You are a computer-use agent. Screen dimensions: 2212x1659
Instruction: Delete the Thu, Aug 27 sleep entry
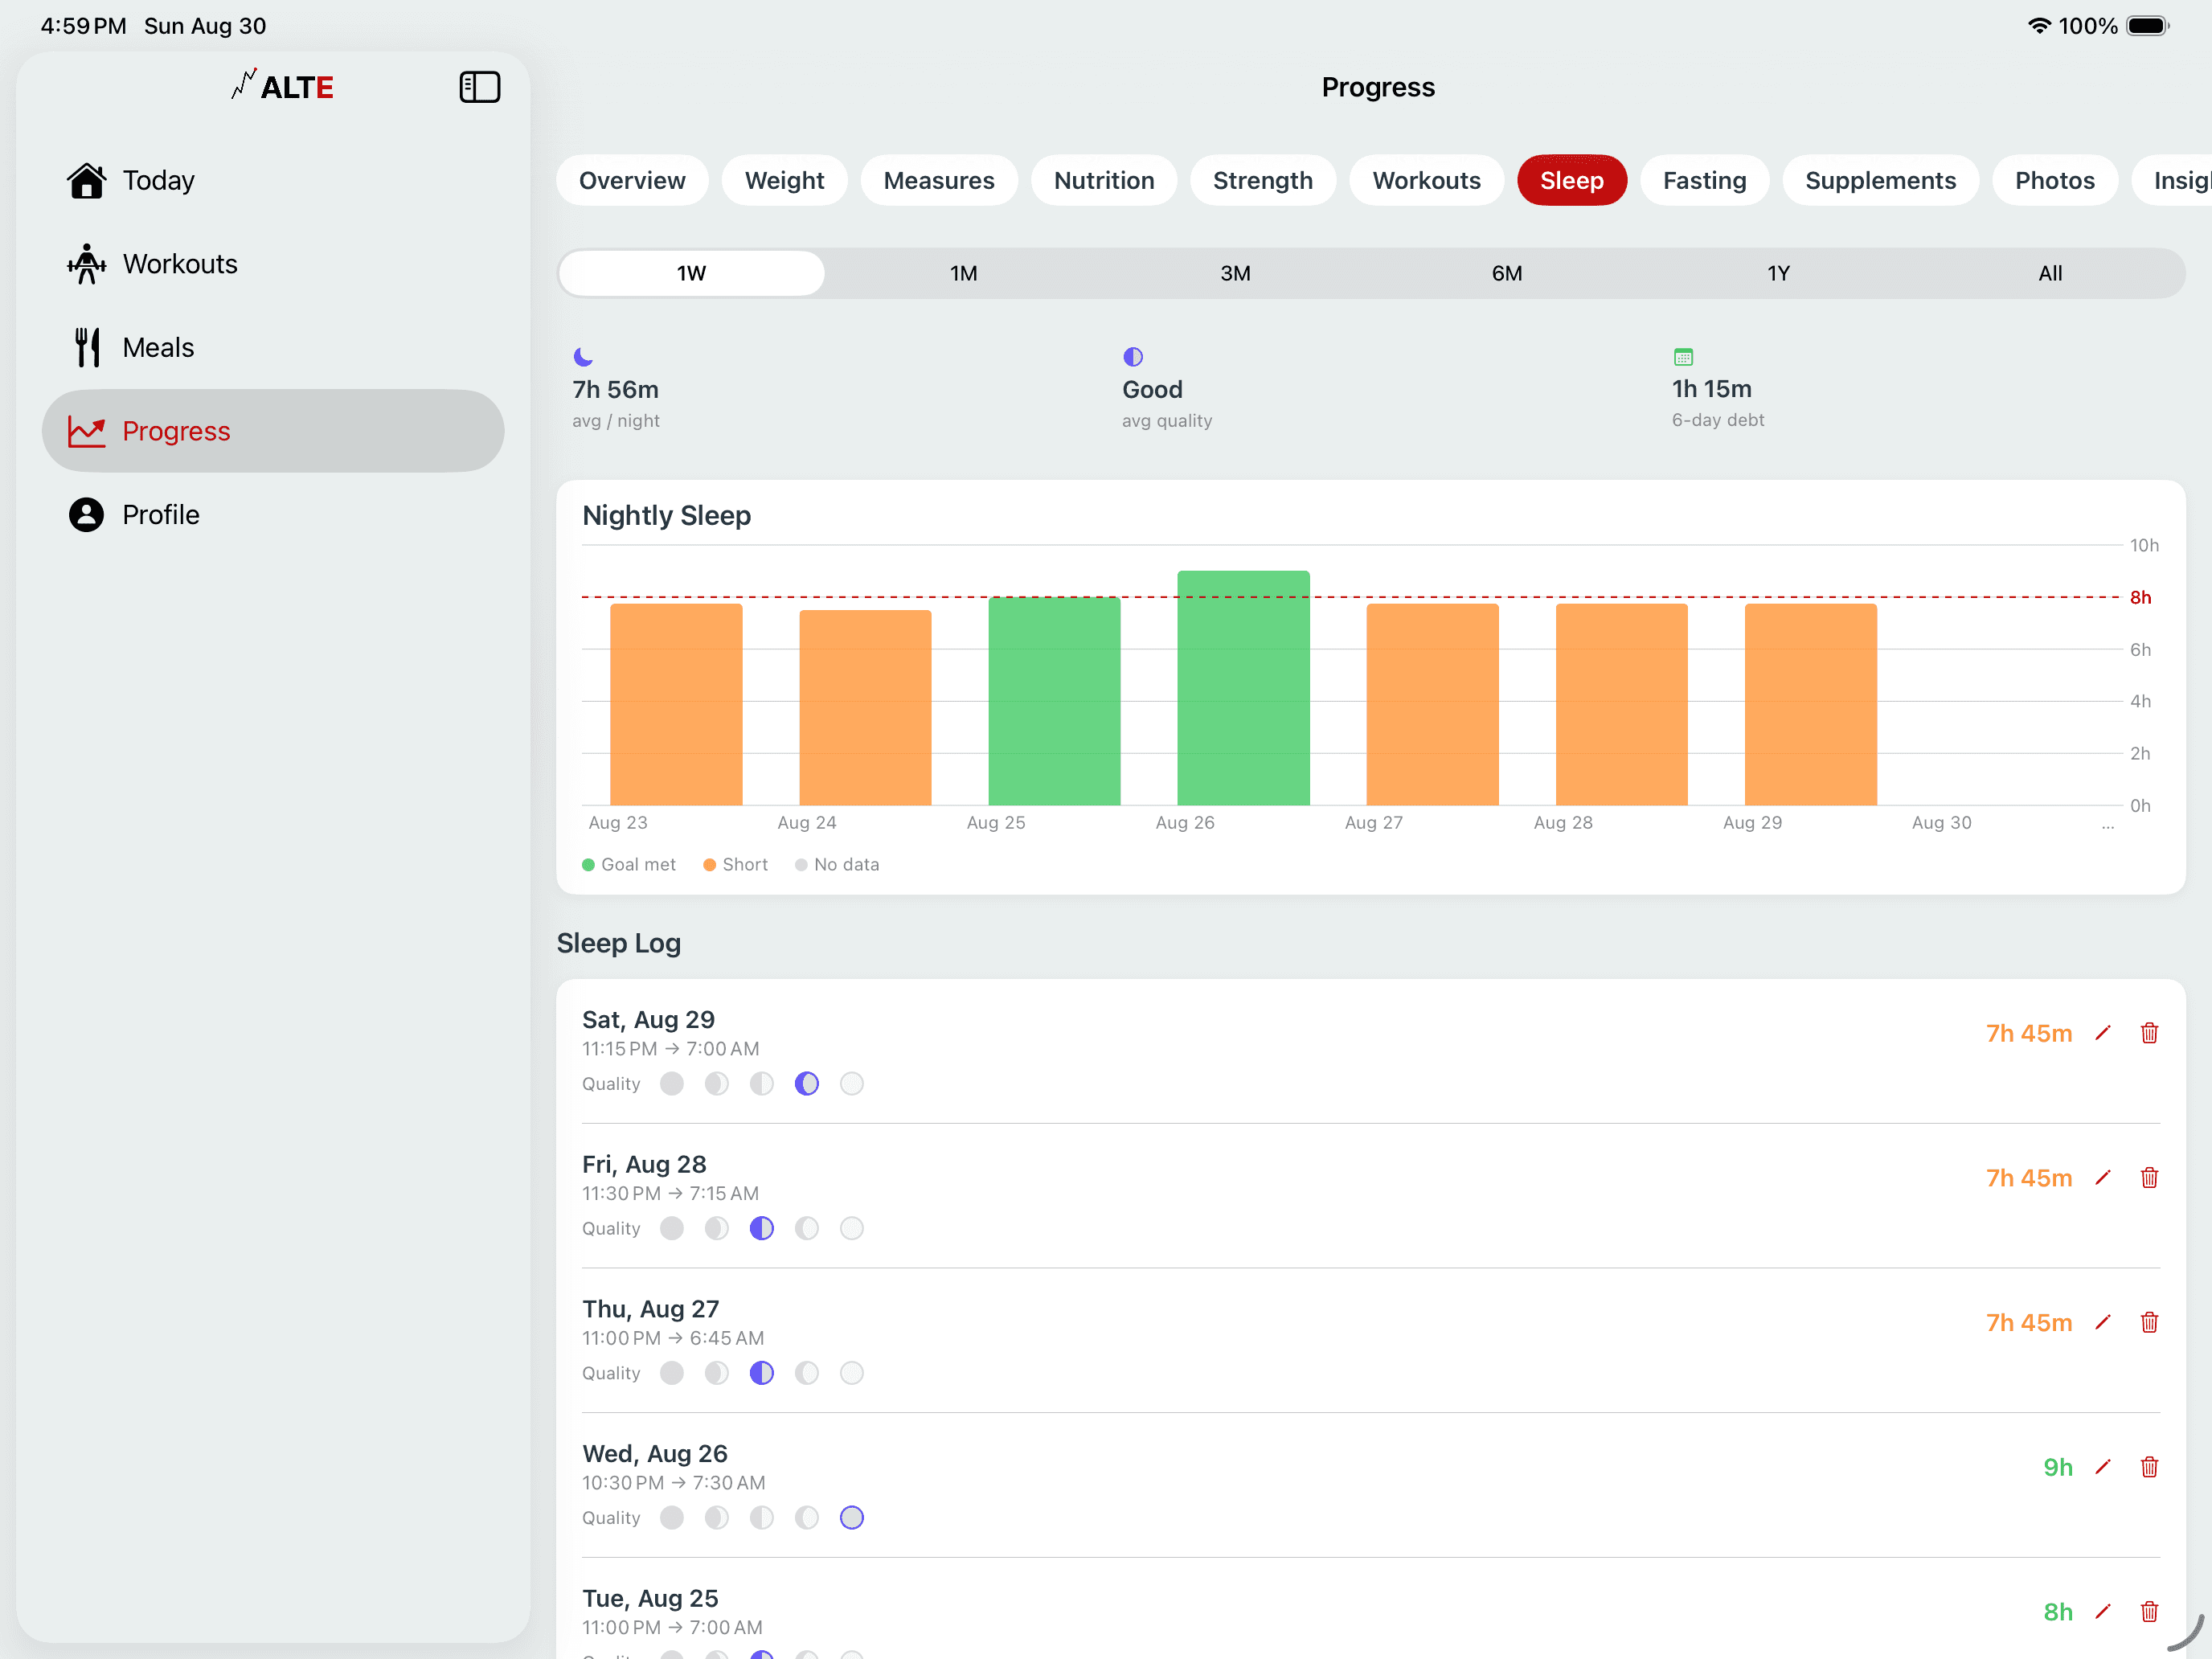click(2148, 1322)
